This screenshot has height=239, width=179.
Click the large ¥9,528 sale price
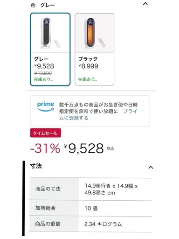(x=84, y=148)
